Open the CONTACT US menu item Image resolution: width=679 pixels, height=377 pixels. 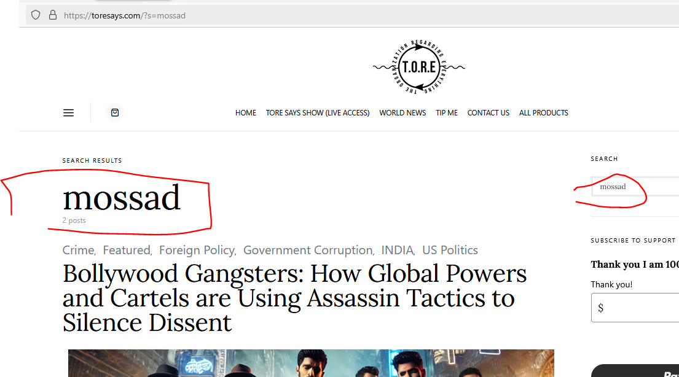pyautogui.click(x=488, y=112)
